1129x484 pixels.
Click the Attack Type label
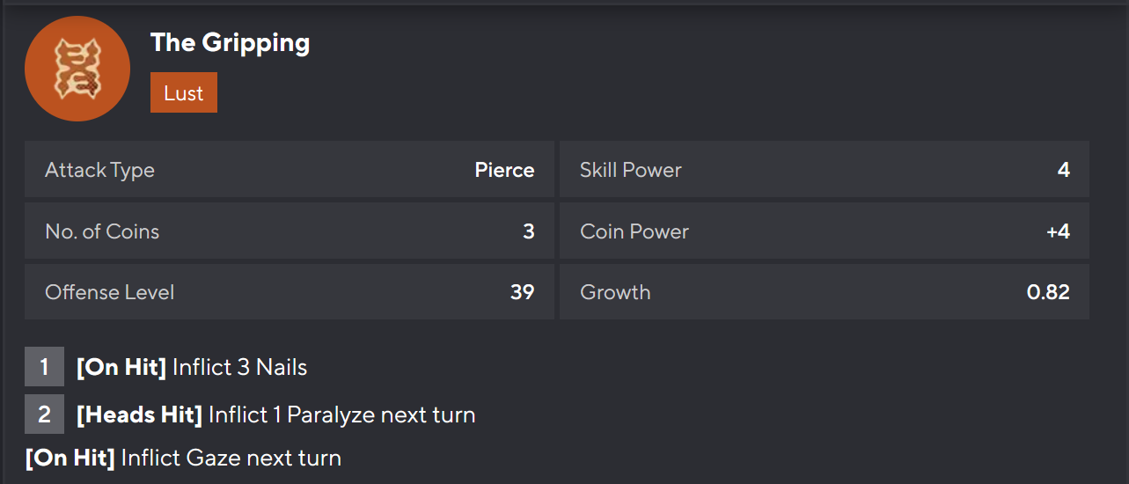[x=99, y=170]
